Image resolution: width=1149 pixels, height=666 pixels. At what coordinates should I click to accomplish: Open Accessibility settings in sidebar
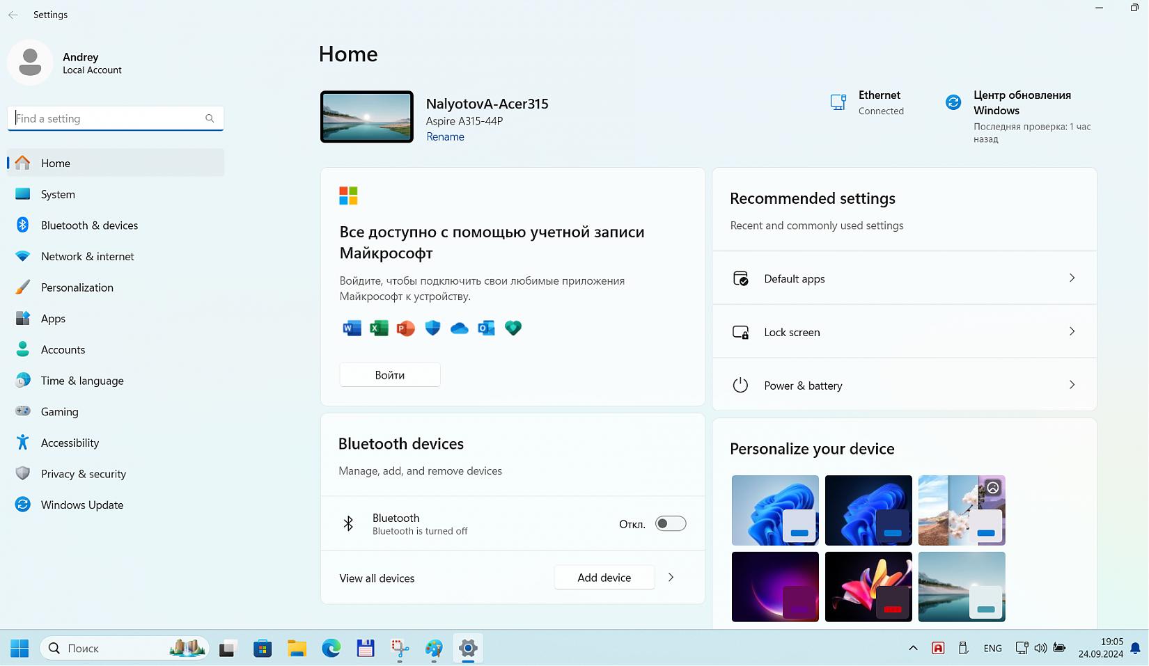(116, 443)
